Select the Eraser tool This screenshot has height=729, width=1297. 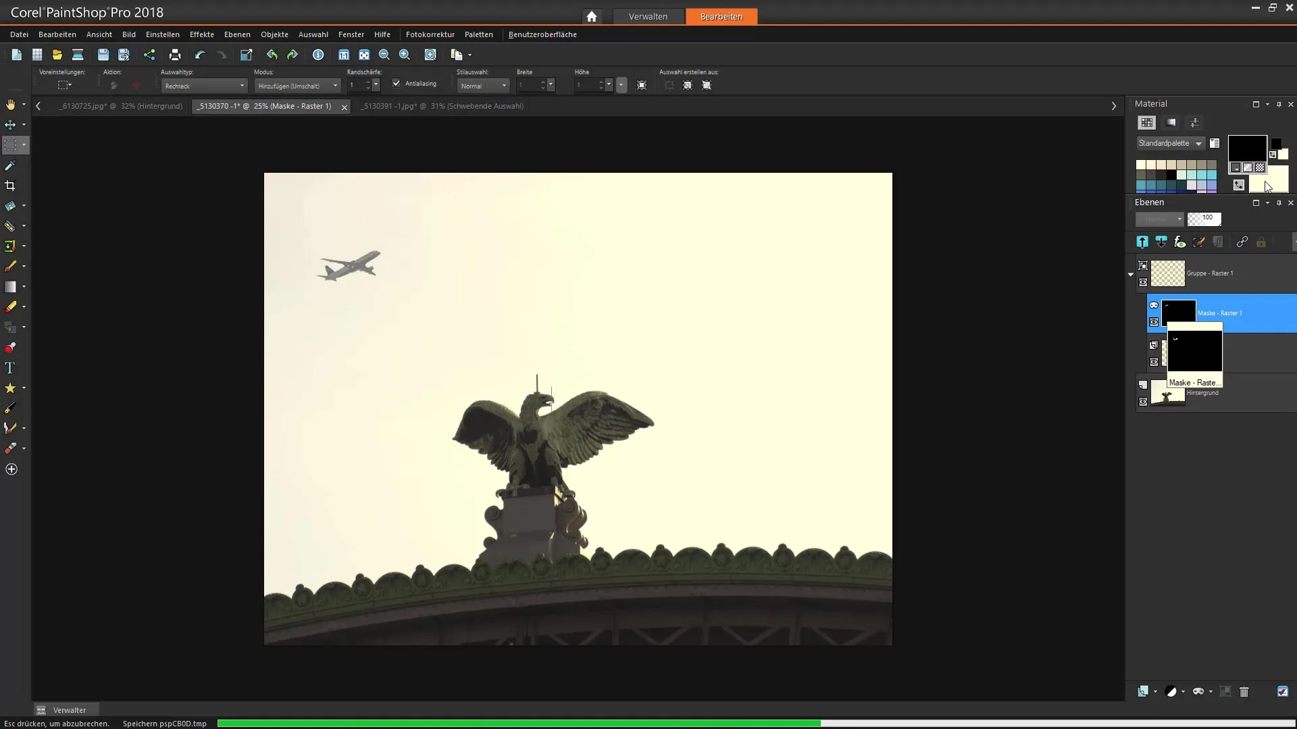[10, 307]
